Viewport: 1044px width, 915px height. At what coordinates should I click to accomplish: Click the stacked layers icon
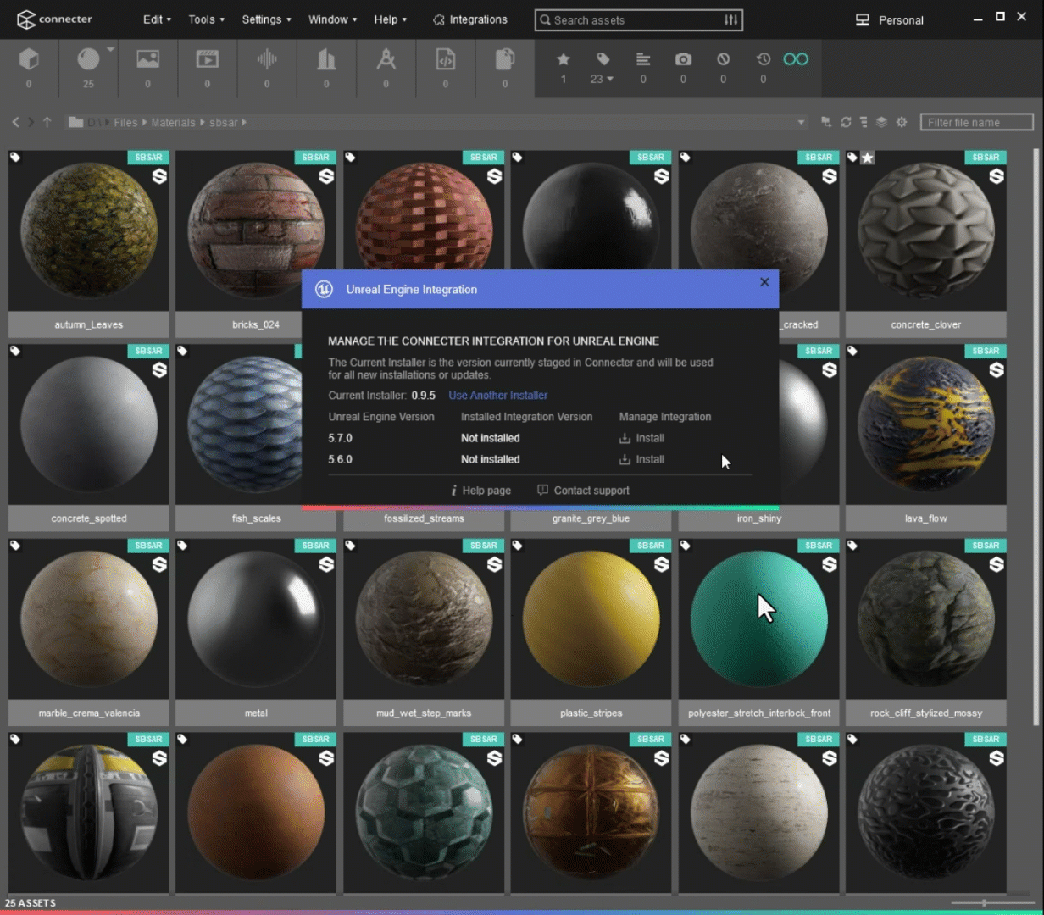[881, 122]
